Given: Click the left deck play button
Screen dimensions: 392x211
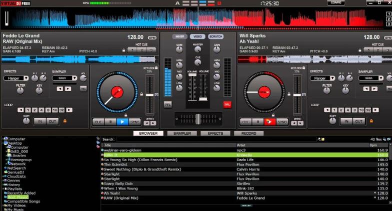Looking at the screenshot, I should pyautogui.click(x=122, y=122).
